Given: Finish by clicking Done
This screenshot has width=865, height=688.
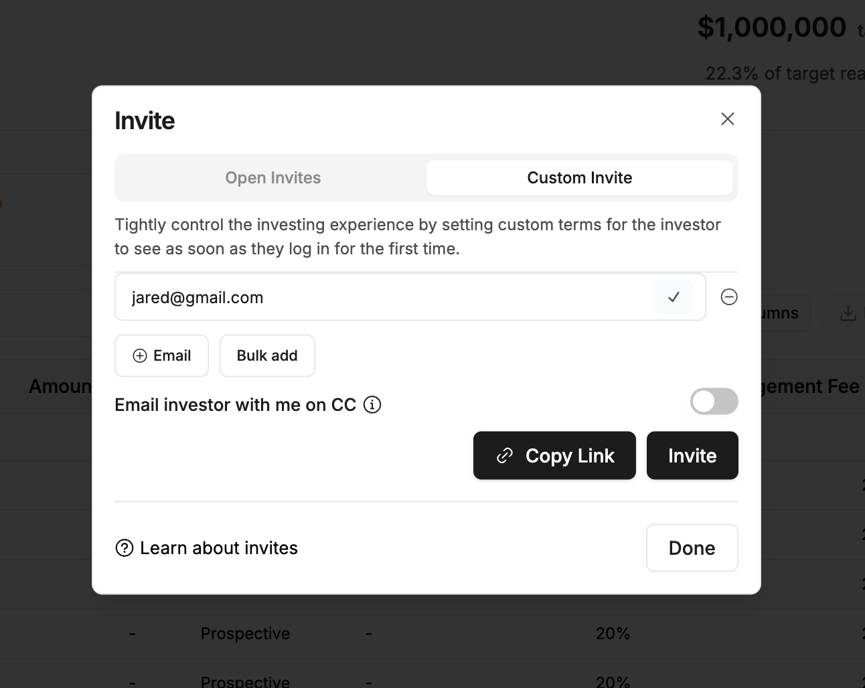Looking at the screenshot, I should pos(692,548).
